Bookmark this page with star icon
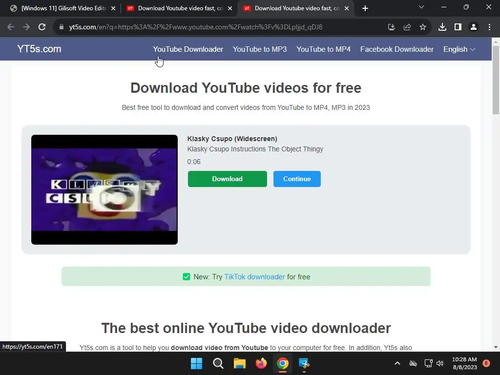The width and height of the screenshot is (500, 375). click(422, 27)
